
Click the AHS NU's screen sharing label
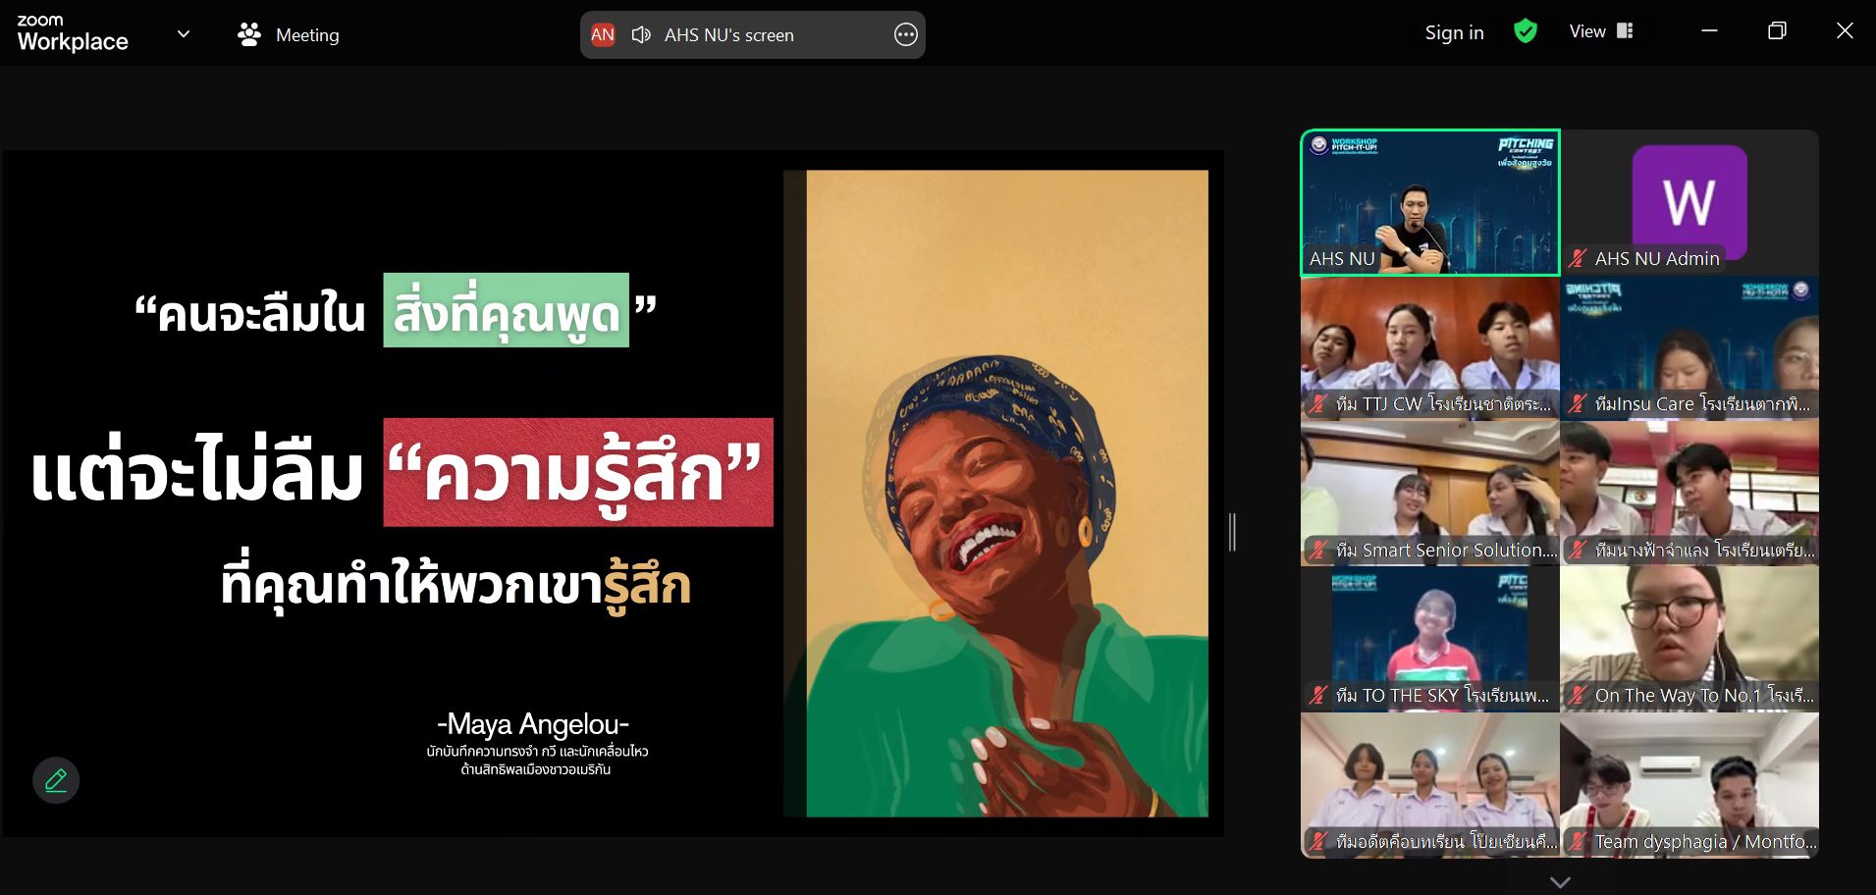729,35
